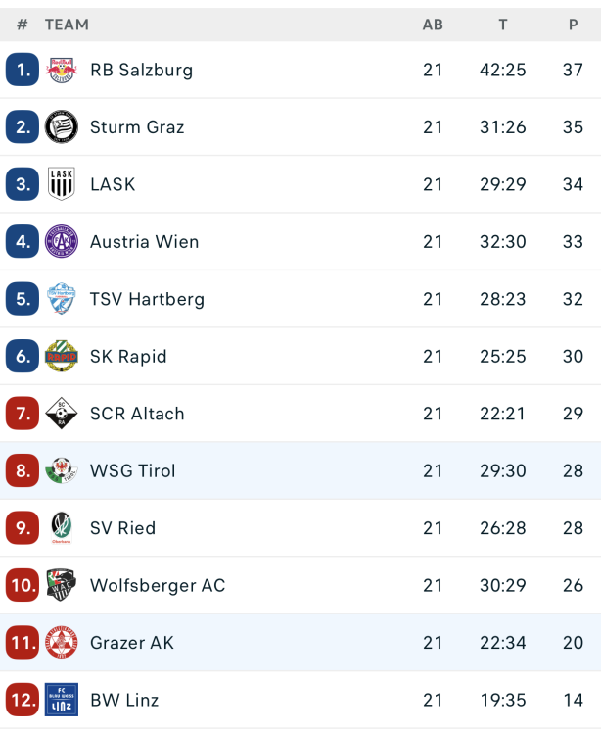This screenshot has height=735, width=601.
Task: Click the TEAM column header
Action: [67, 24]
